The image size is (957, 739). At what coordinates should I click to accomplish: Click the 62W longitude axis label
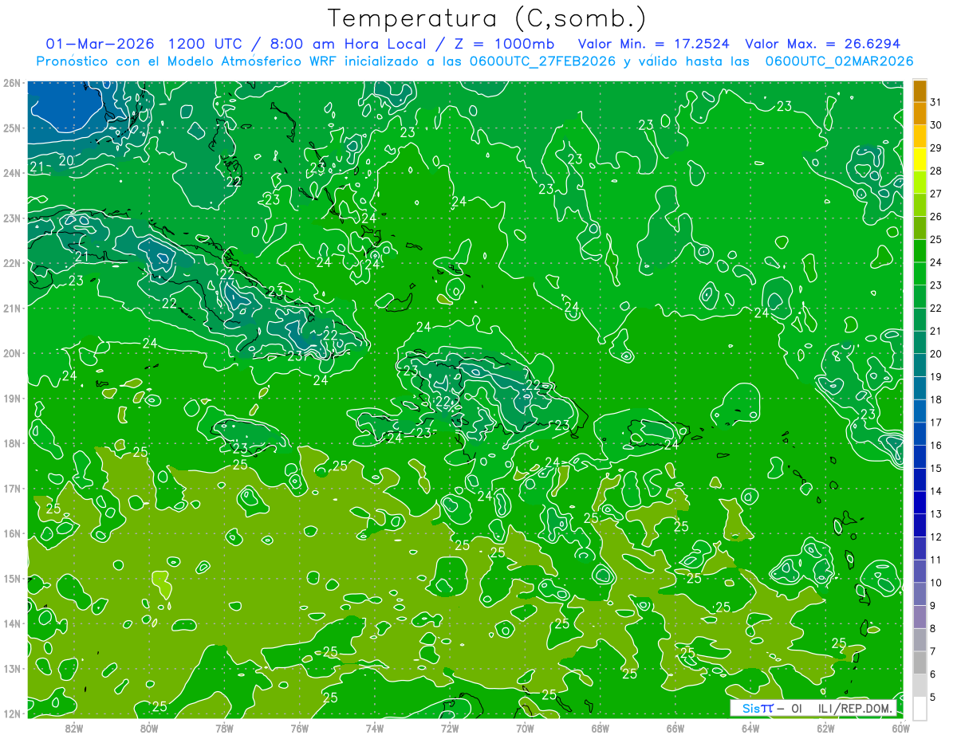point(825,727)
